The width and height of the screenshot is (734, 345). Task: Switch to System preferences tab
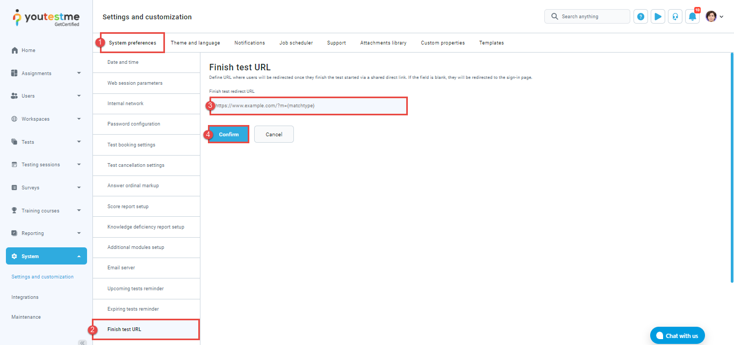[x=133, y=43]
